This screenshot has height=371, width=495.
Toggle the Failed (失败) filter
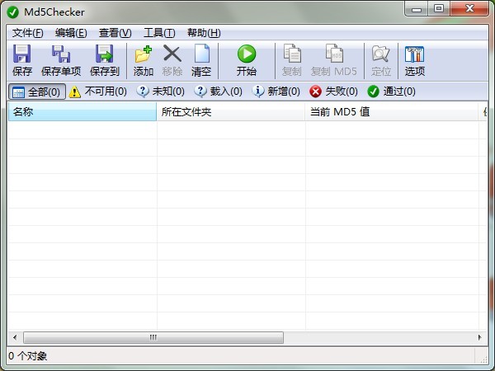point(333,92)
